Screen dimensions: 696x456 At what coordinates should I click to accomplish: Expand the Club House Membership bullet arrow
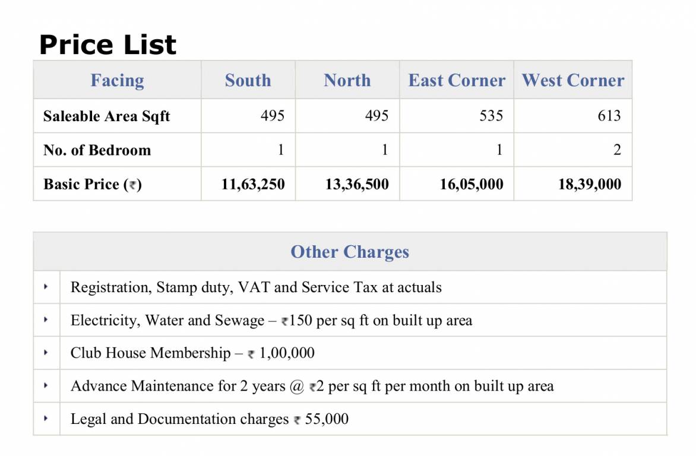[46, 353]
